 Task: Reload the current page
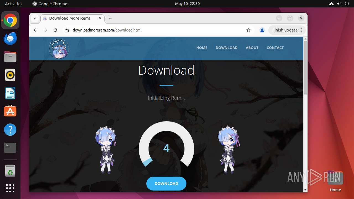point(55,30)
